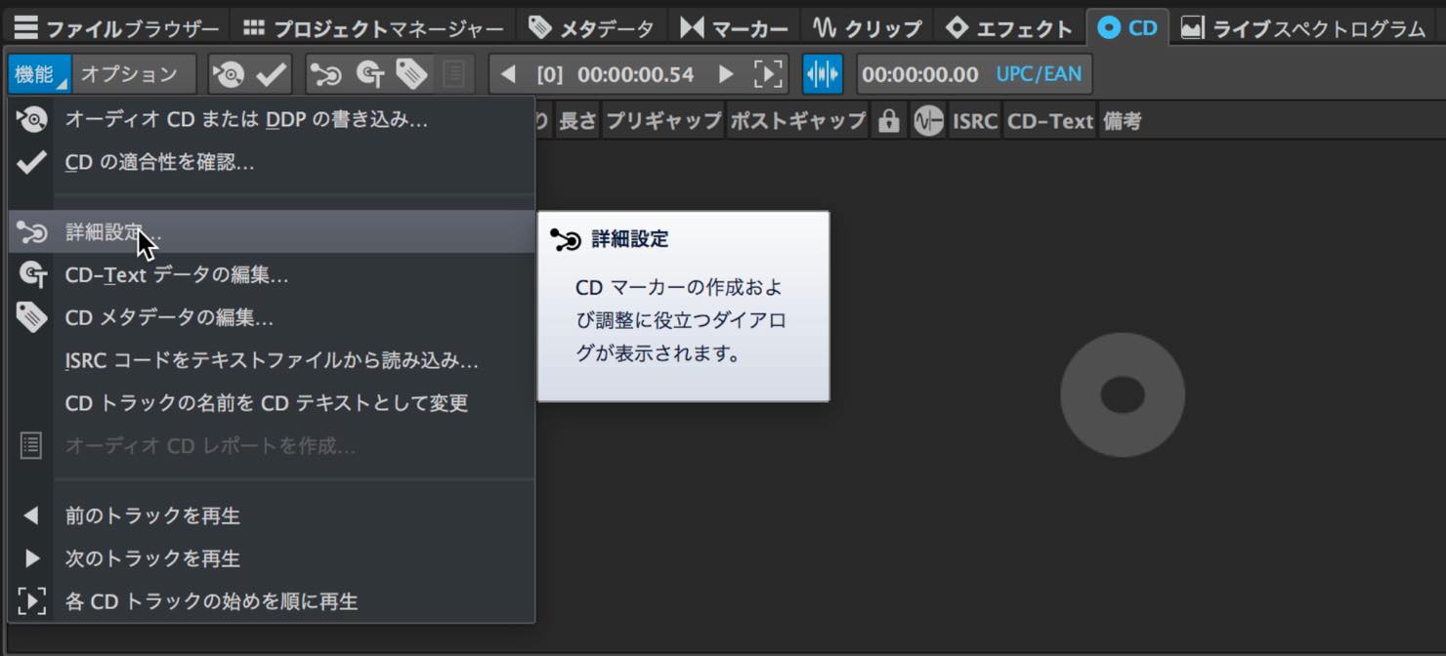The height and width of the screenshot is (656, 1446).
Task: Click the CD metadata tag toolbar icon
Action: (x=411, y=74)
